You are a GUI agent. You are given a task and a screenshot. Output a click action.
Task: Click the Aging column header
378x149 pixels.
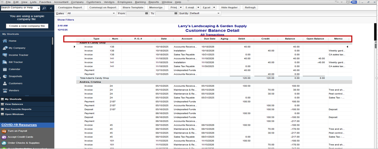tap(224, 38)
